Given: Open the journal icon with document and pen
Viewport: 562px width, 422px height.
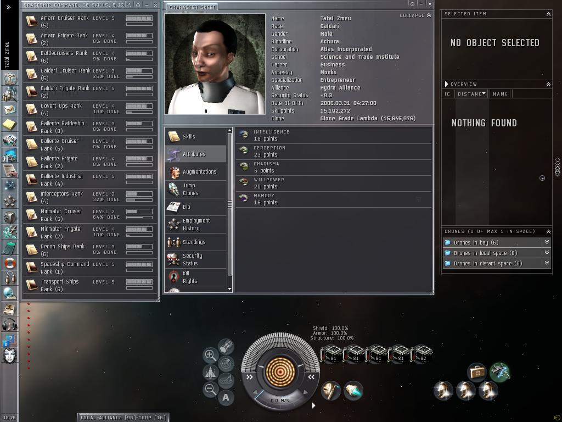Looking at the screenshot, I should click(10, 170).
